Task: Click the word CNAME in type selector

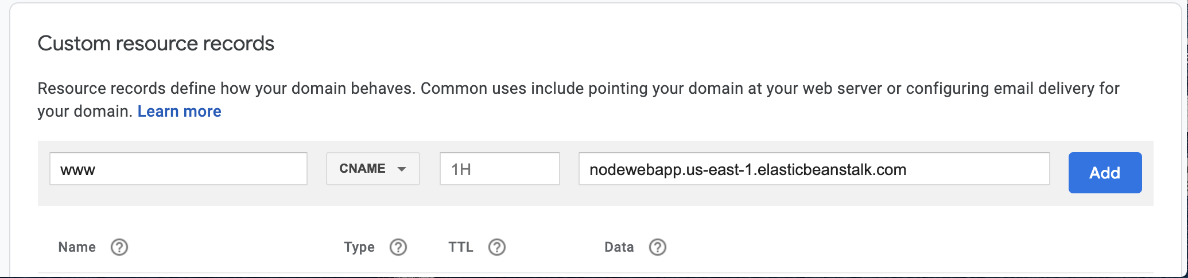Action: pyautogui.click(x=362, y=169)
